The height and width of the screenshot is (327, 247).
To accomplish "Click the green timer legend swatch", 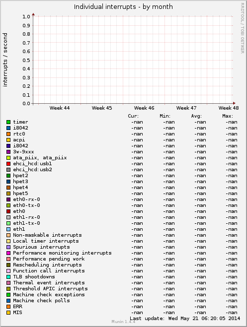I will coord(8,122).
